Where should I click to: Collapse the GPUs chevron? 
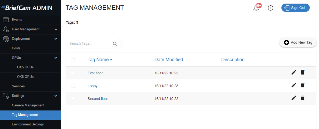click(56, 58)
